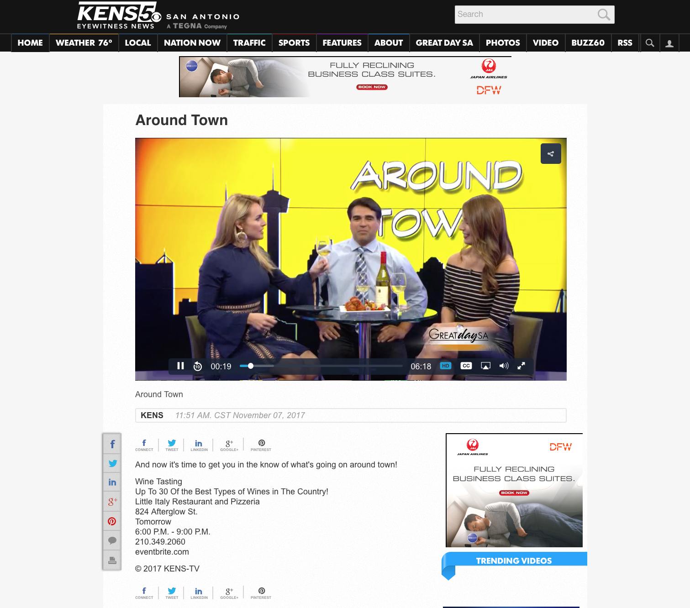Open the WEATHER 76° menu
Screen dimensions: 690x608
(84, 43)
